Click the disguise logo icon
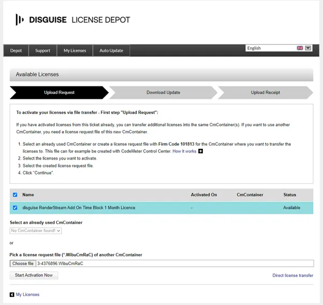This screenshot has width=323, height=305. tap(19, 19)
